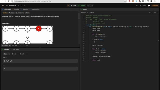This screenshot has width=160, height=90.
Task: Open the notes icon in top toolbar
Action: click(92, 5)
